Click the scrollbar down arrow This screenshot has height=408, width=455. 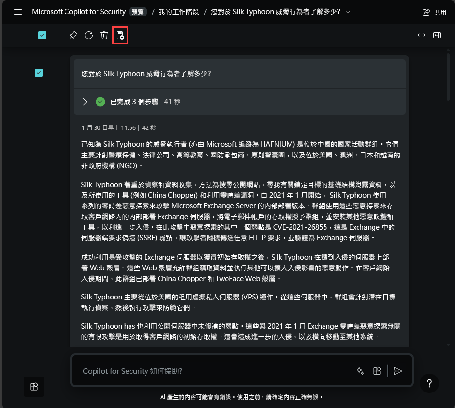point(448,345)
